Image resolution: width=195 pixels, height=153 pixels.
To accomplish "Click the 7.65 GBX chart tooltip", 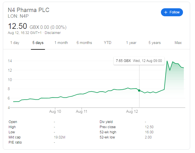I will [139, 61].
